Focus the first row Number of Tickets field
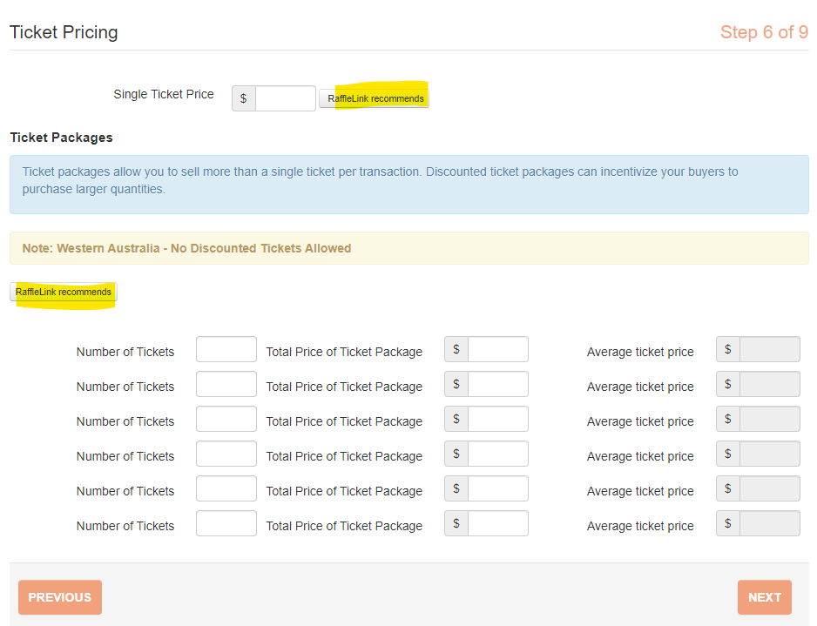The image size is (817, 626). 226,350
